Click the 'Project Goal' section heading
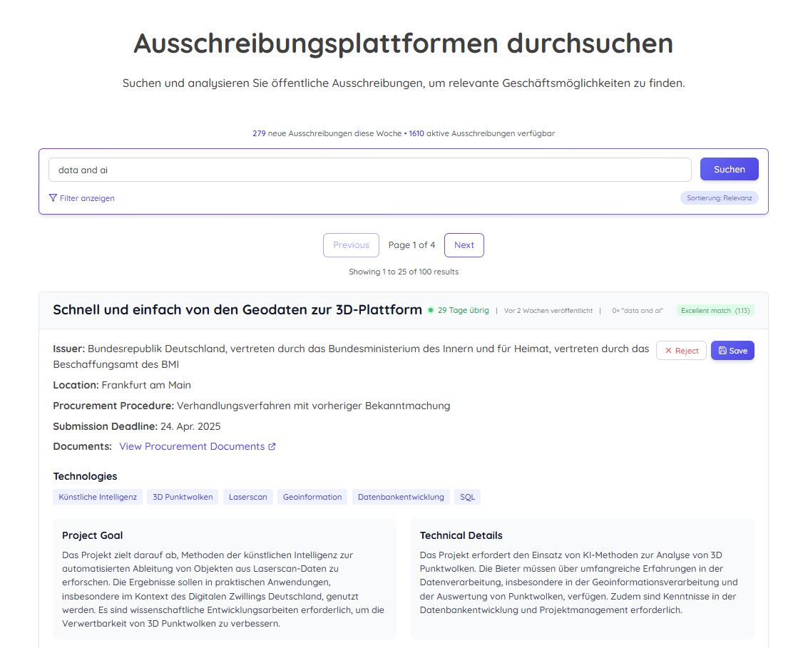 pyautogui.click(x=92, y=535)
